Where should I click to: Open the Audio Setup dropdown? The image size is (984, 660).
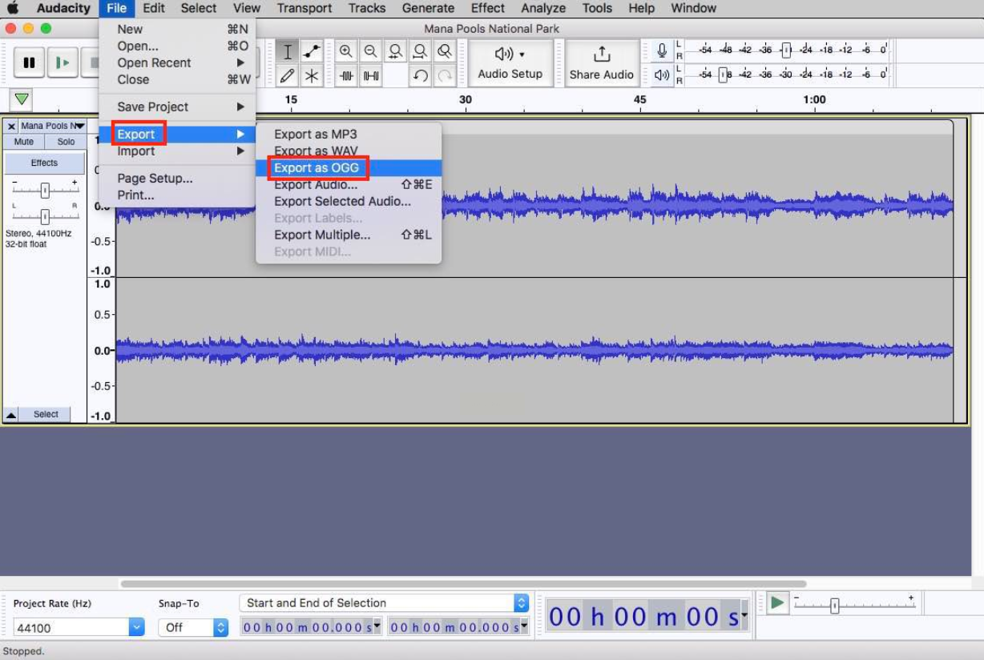tap(510, 63)
